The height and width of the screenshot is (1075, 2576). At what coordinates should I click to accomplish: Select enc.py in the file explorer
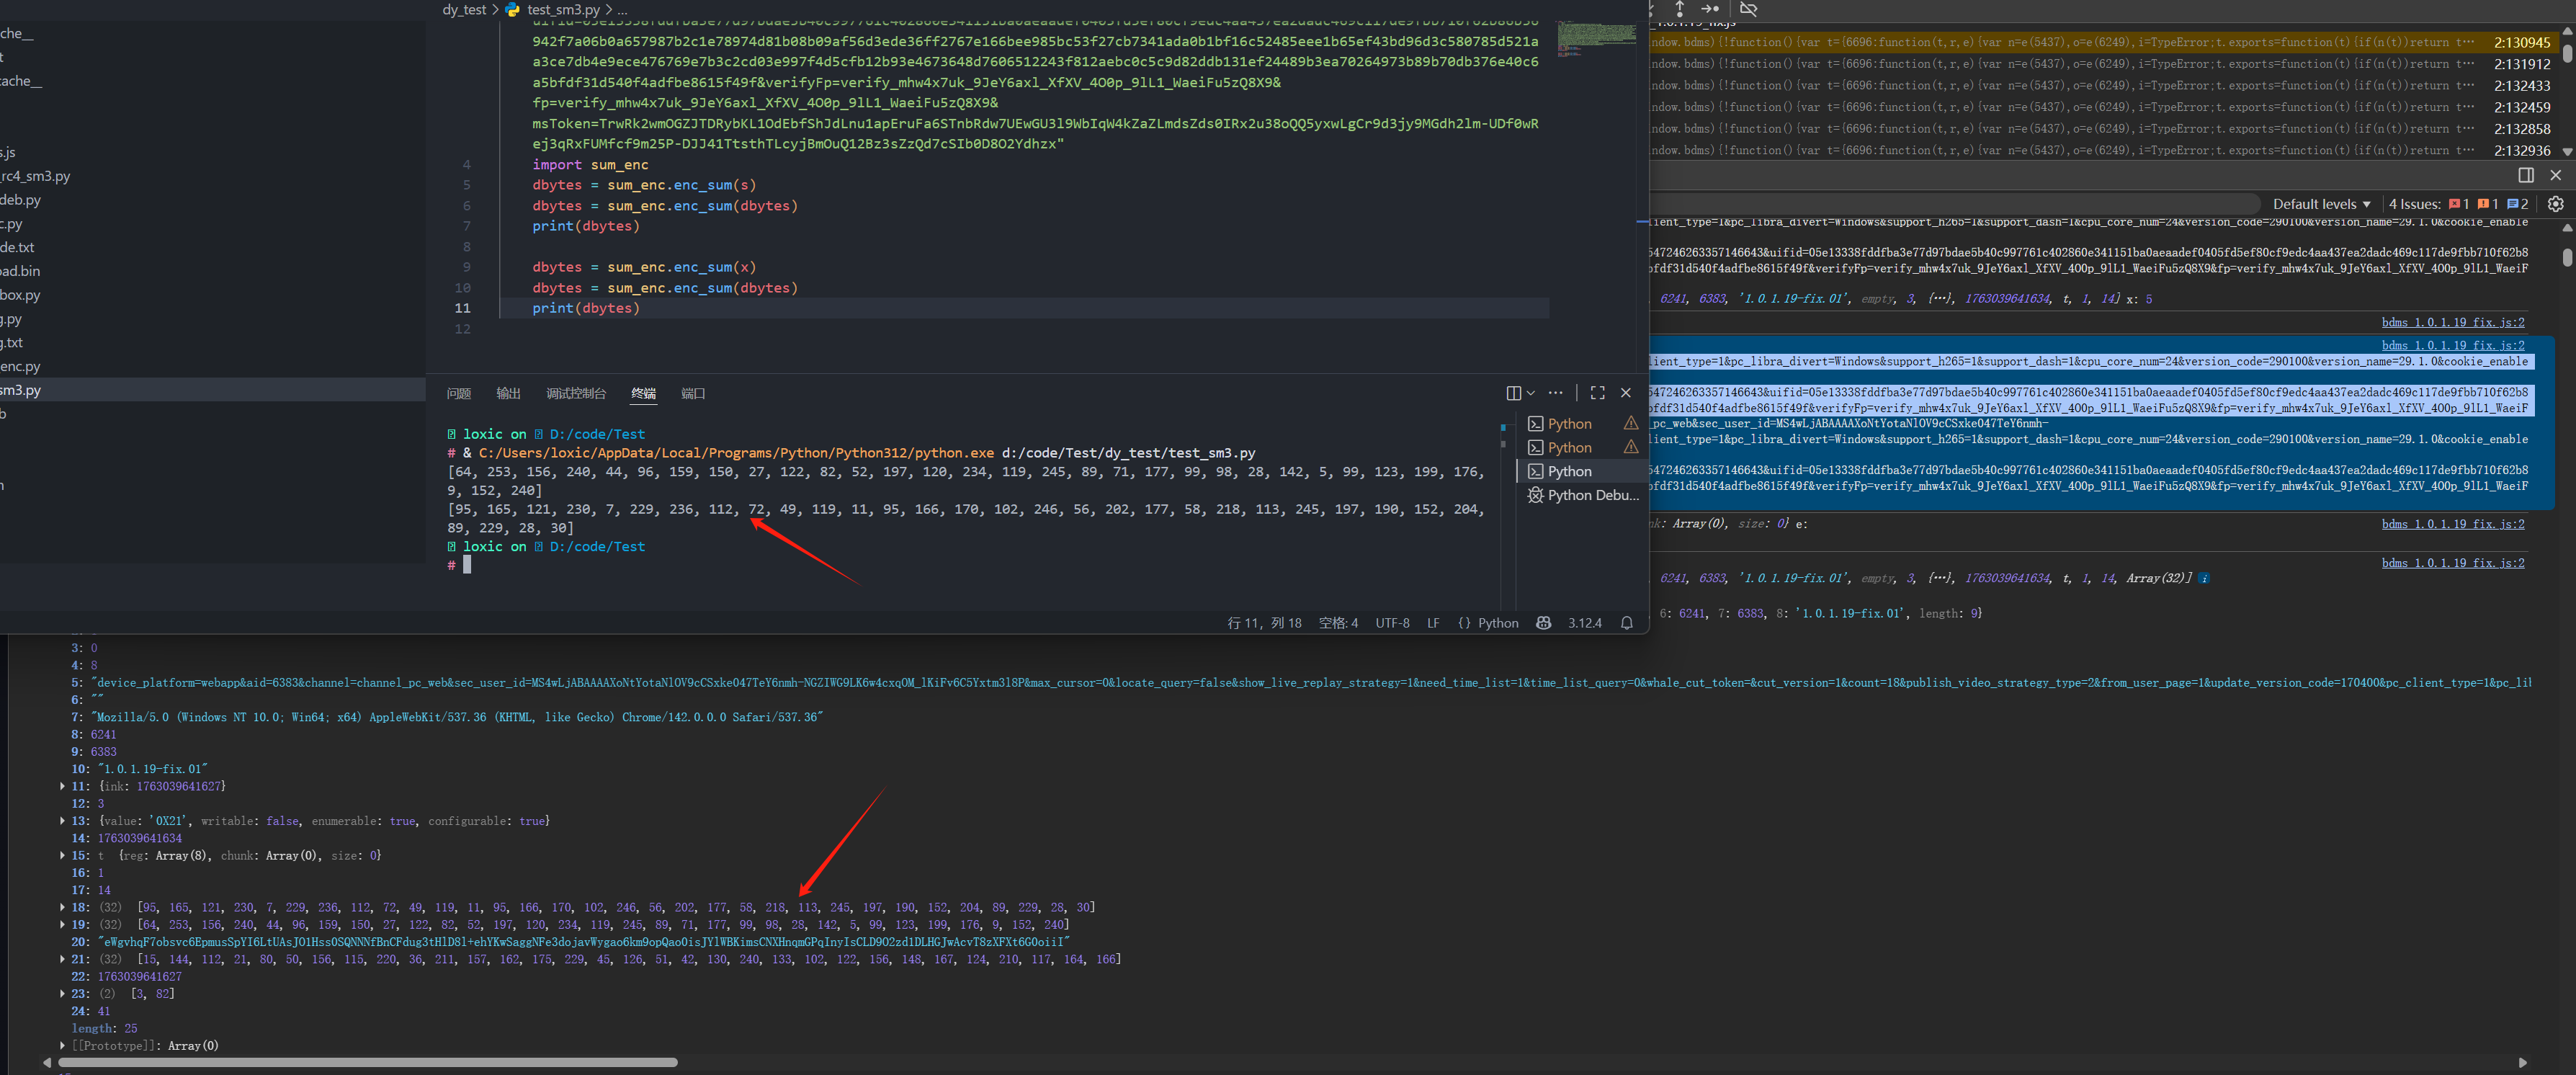[20, 367]
